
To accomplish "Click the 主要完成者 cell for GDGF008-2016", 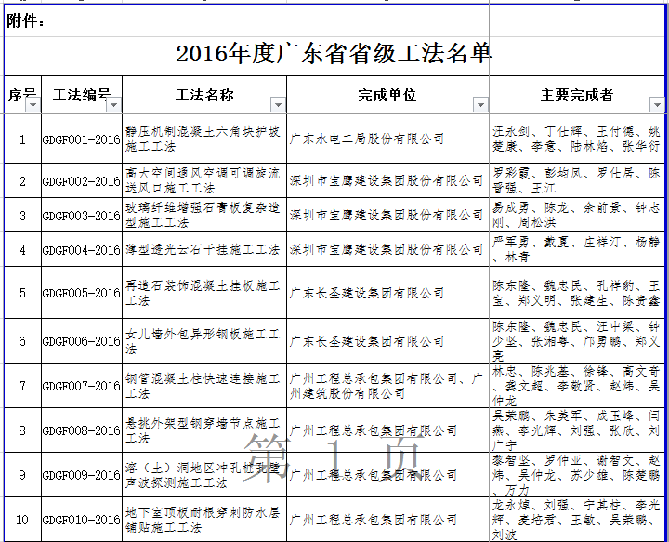I will click(x=577, y=430).
